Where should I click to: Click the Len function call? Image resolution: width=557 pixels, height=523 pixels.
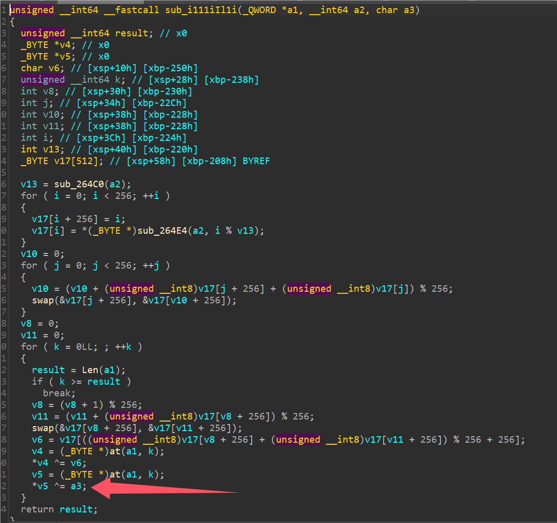[90, 370]
